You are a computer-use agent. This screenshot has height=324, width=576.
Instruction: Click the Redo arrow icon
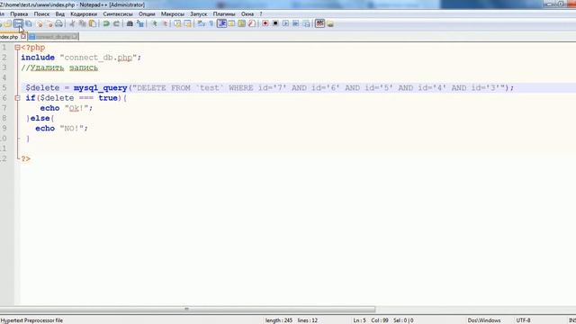tap(116, 24)
